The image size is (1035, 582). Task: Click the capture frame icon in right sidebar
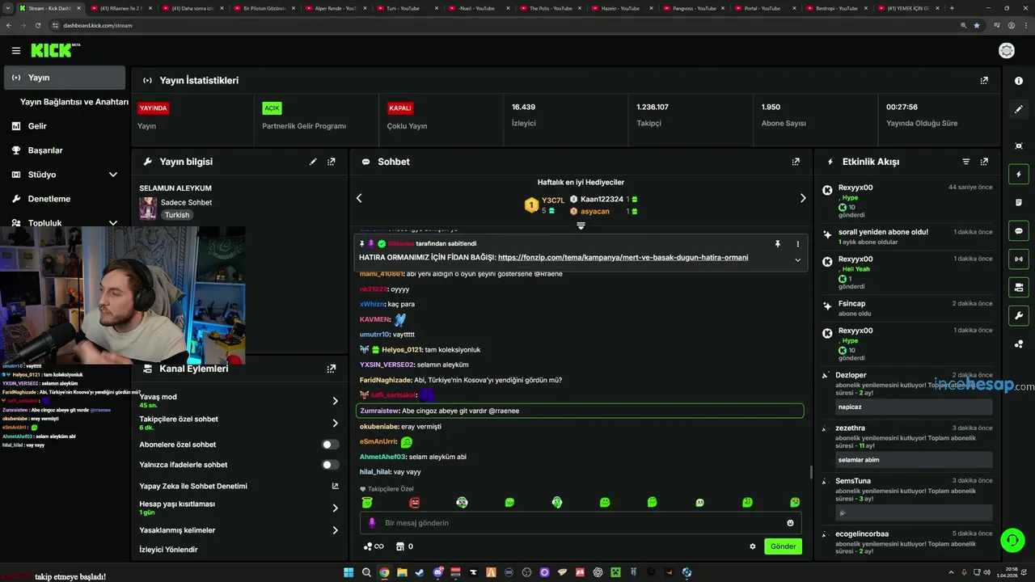coord(1019,145)
